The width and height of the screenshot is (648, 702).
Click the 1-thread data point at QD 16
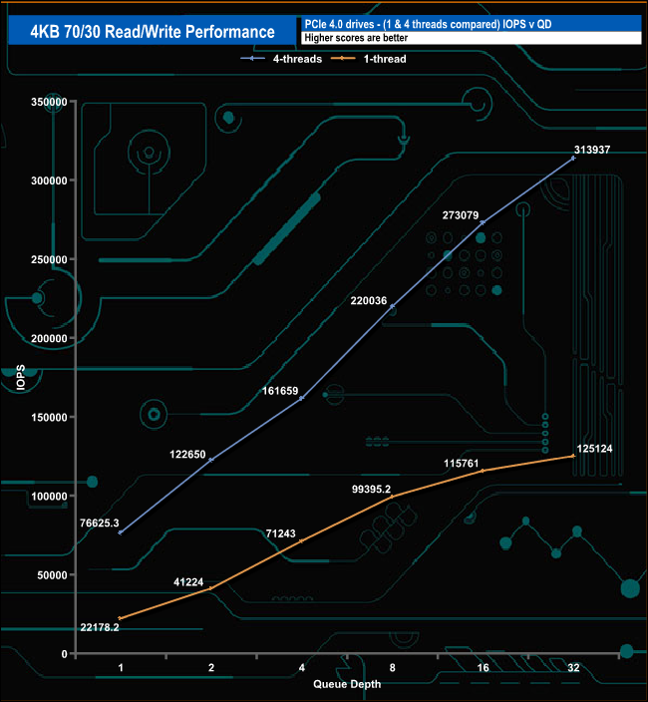coord(483,471)
